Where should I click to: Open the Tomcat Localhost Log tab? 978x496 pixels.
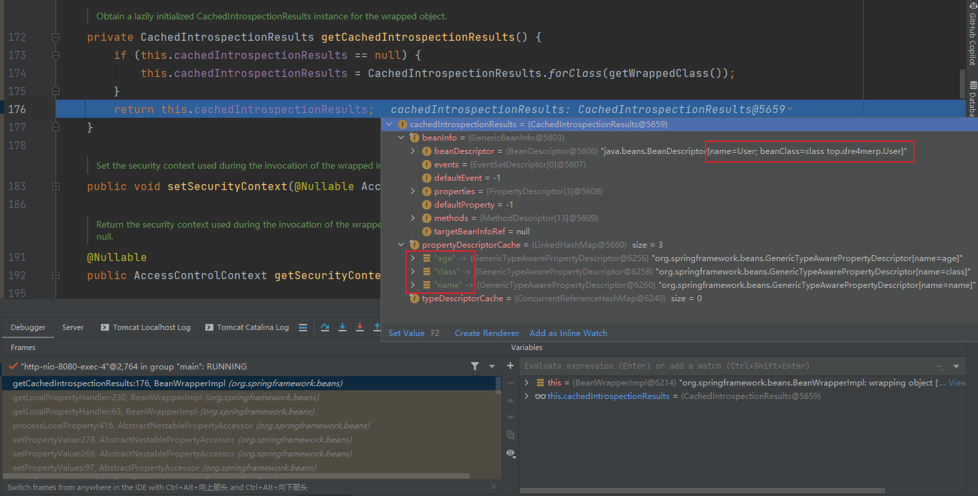[x=146, y=327]
